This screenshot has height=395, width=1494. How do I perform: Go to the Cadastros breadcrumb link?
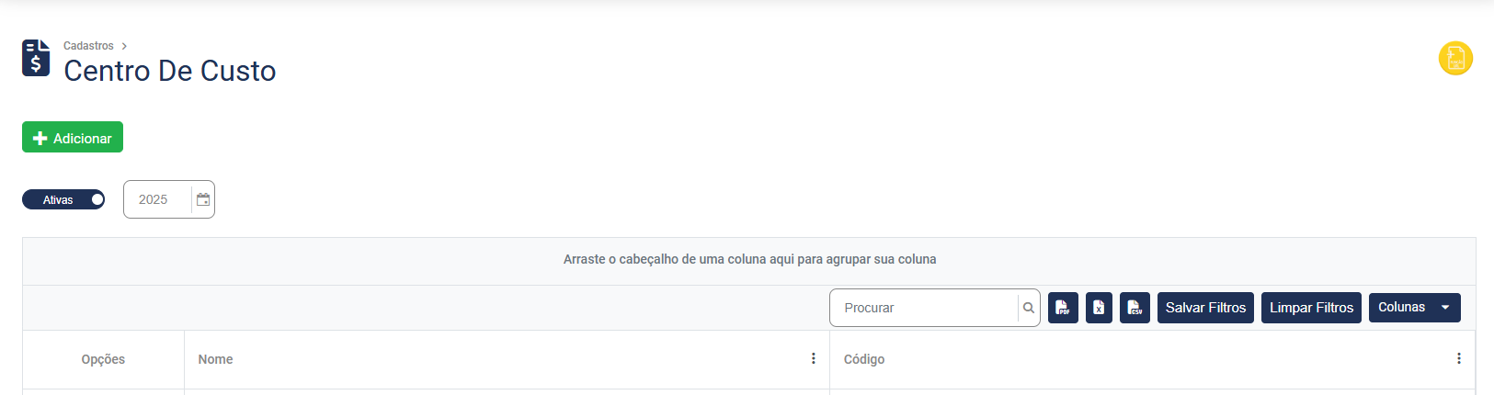coord(88,46)
